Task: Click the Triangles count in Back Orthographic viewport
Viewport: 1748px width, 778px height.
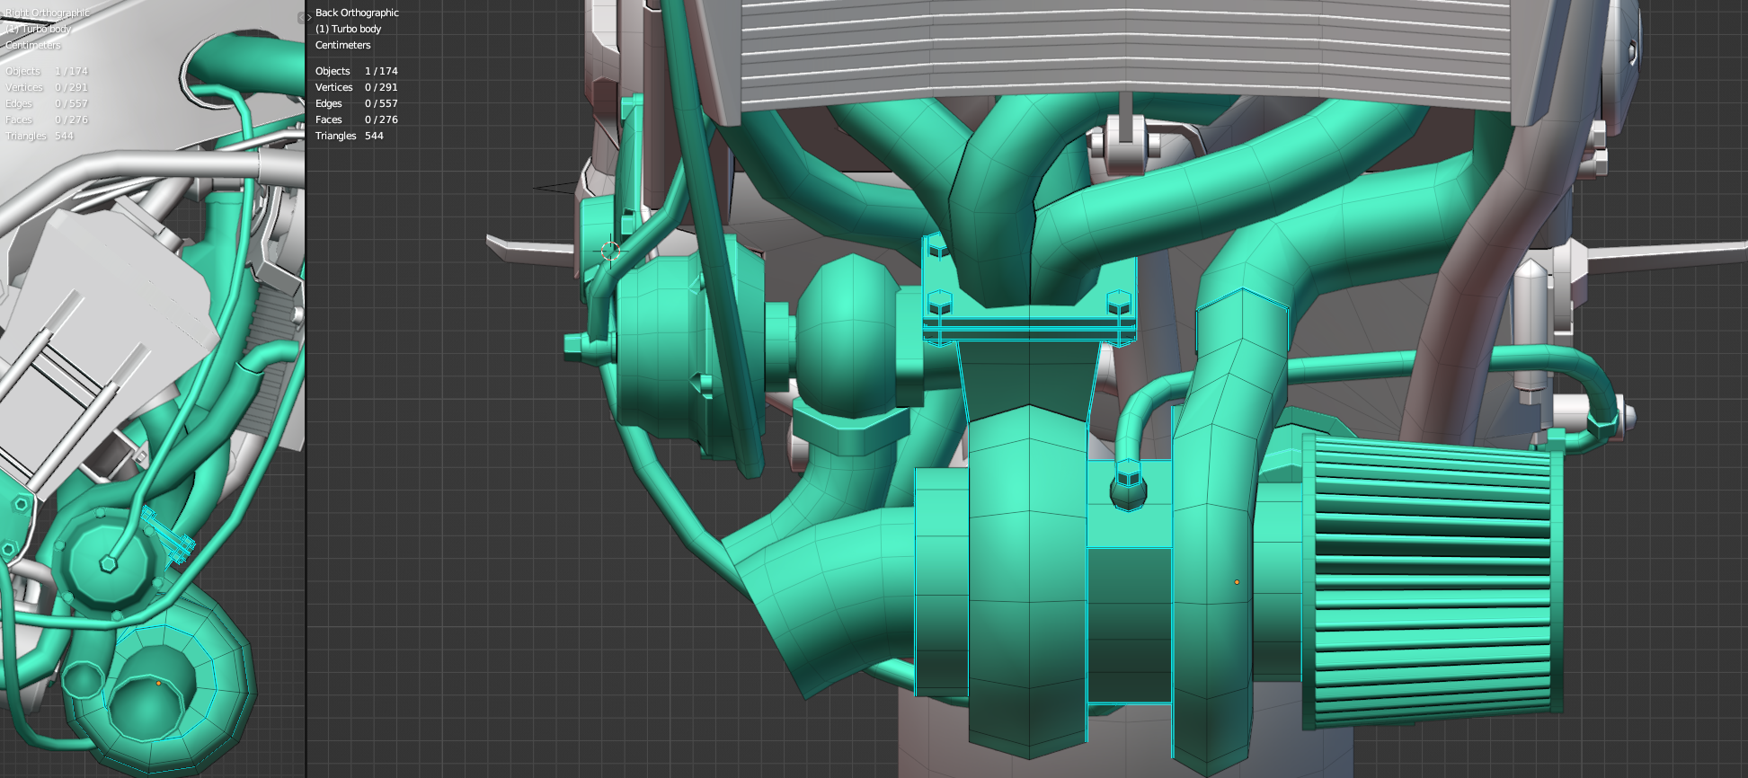Action: [374, 136]
